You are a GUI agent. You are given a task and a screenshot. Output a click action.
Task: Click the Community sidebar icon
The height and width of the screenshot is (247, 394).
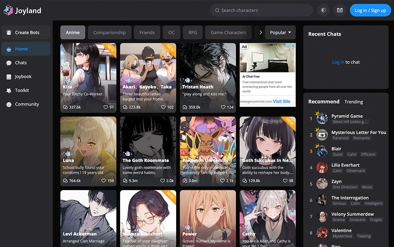point(9,105)
